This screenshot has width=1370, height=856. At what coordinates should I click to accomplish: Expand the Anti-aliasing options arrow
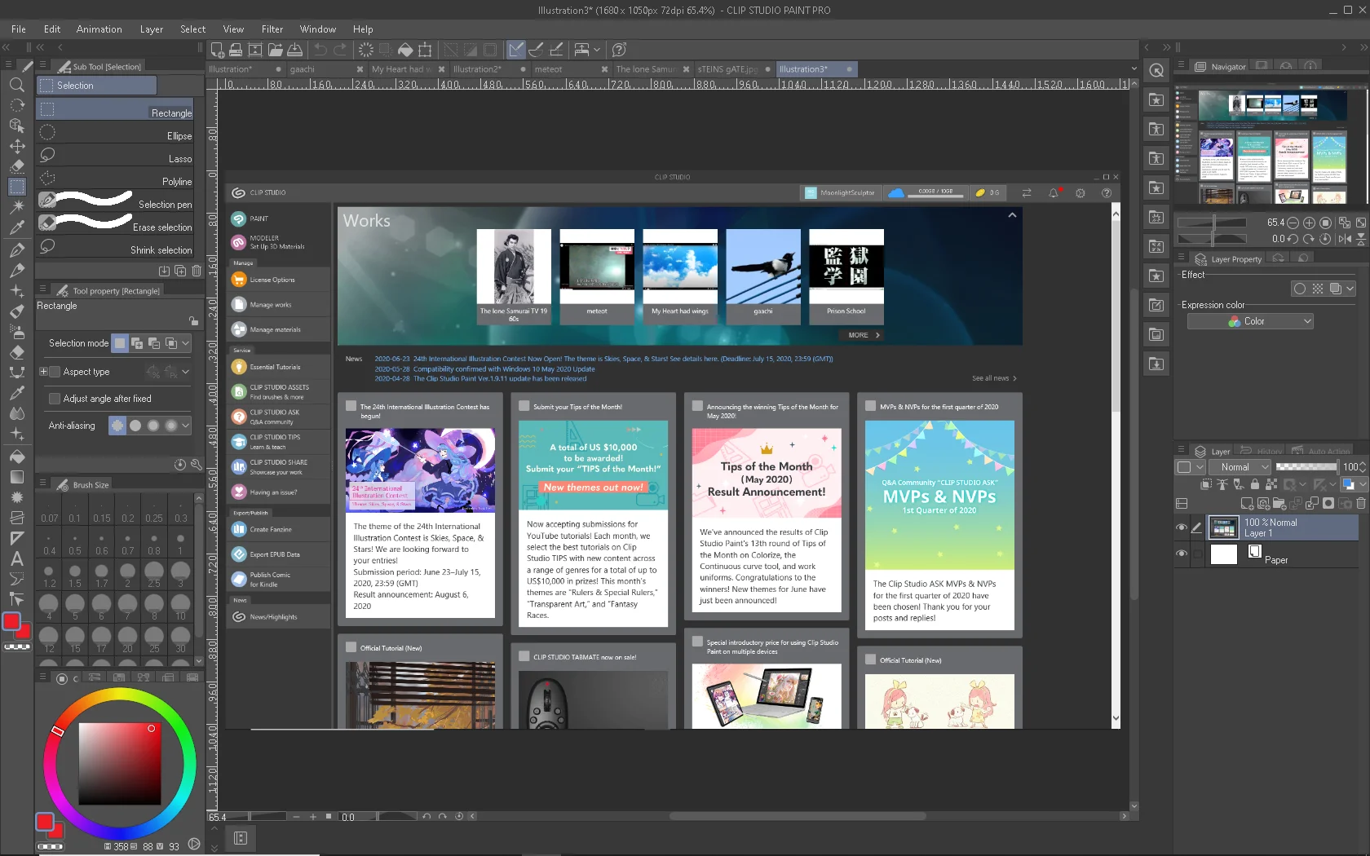click(186, 426)
